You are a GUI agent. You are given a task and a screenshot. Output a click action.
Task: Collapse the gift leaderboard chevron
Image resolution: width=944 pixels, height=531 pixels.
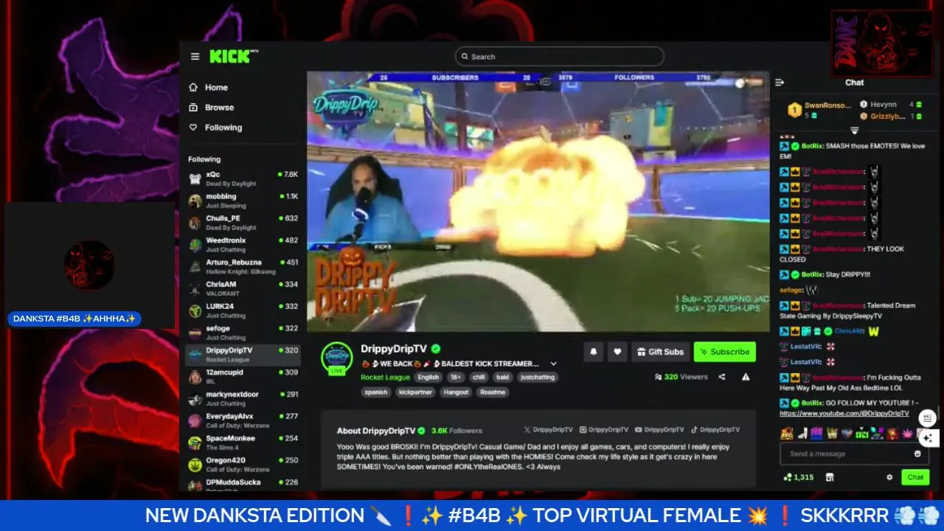click(x=855, y=131)
